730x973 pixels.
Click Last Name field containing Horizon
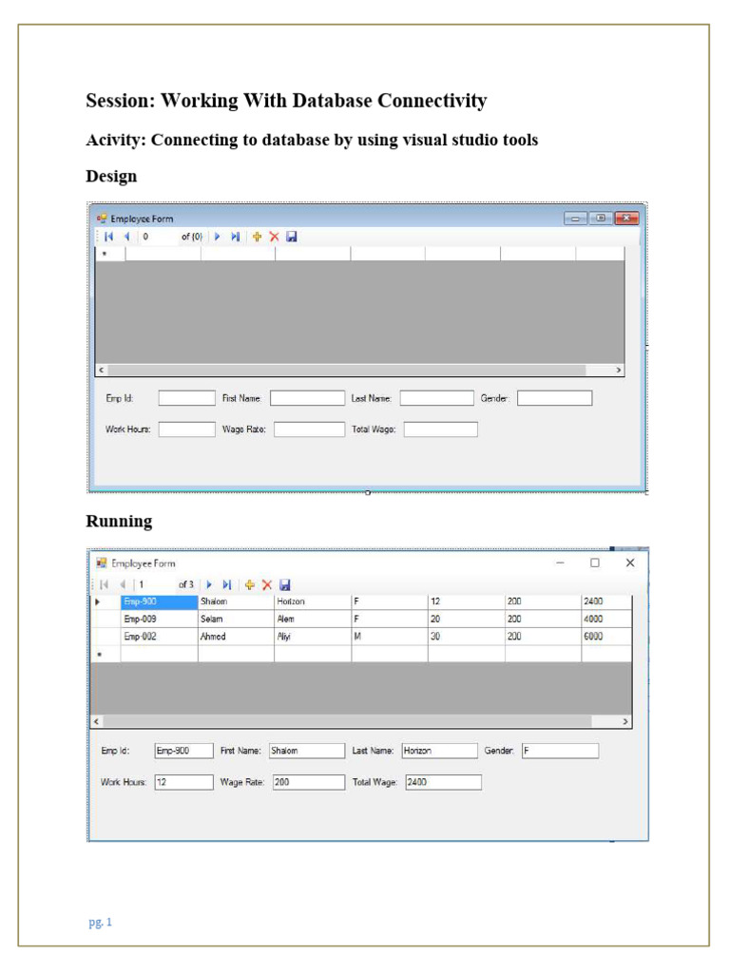coord(439,751)
